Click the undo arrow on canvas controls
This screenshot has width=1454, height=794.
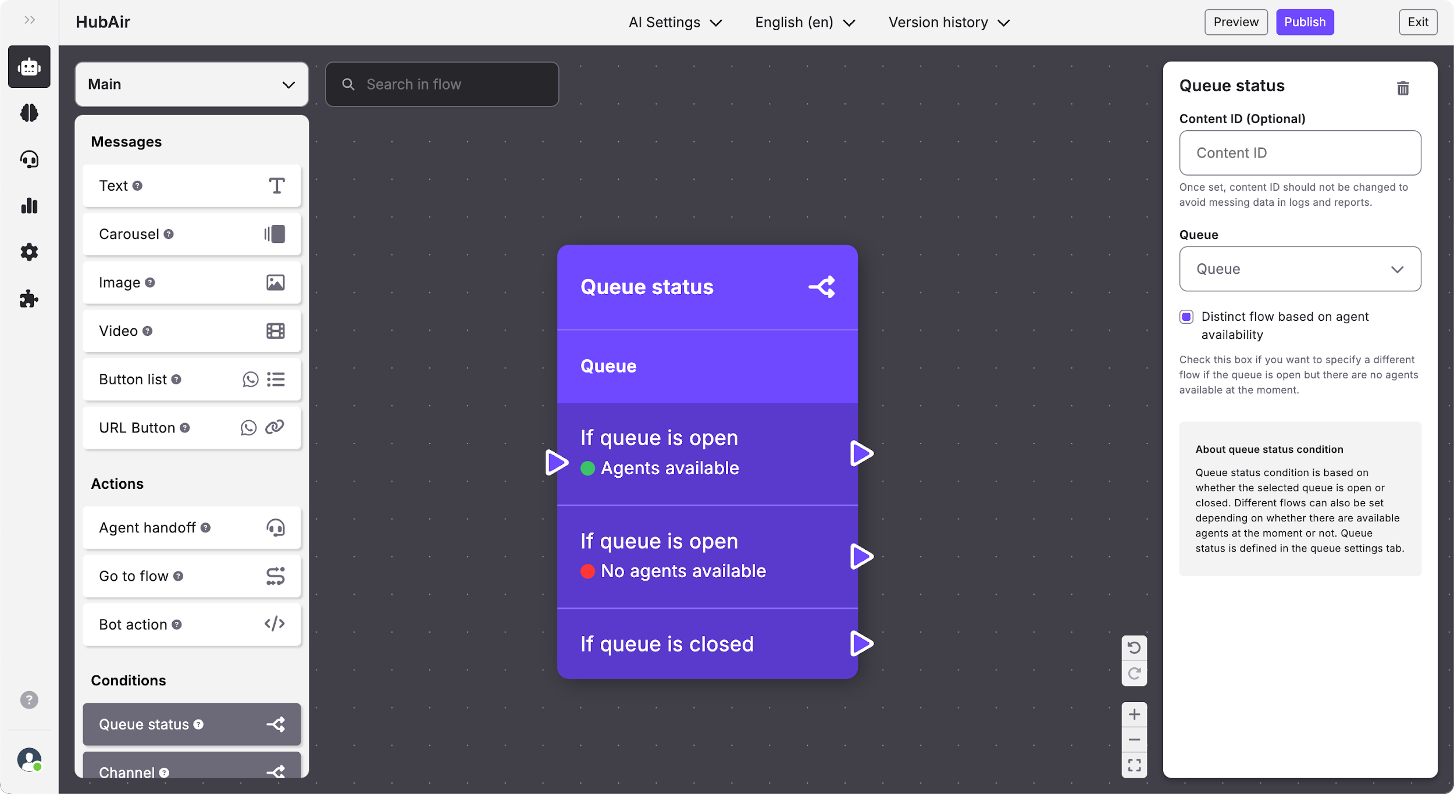pyautogui.click(x=1134, y=648)
